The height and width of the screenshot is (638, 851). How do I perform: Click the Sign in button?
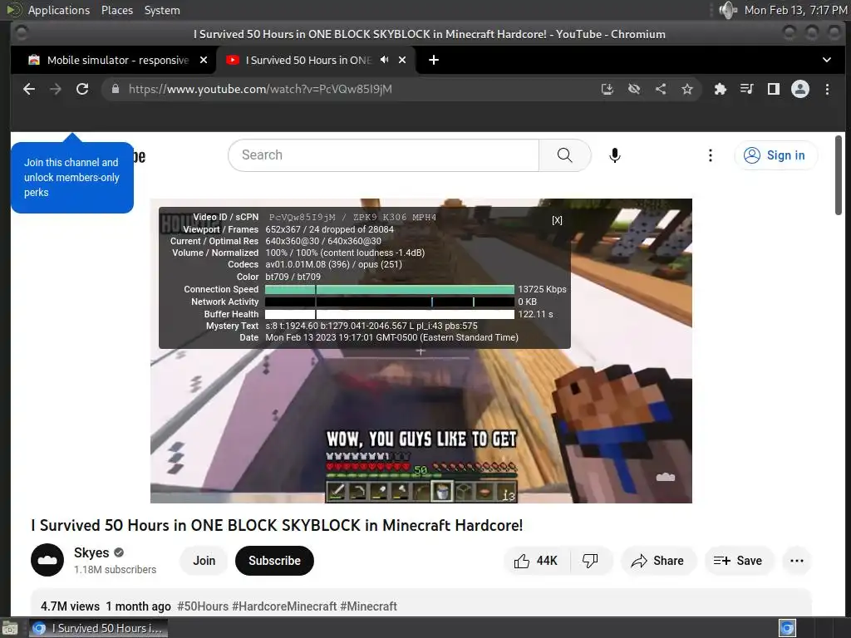click(775, 155)
